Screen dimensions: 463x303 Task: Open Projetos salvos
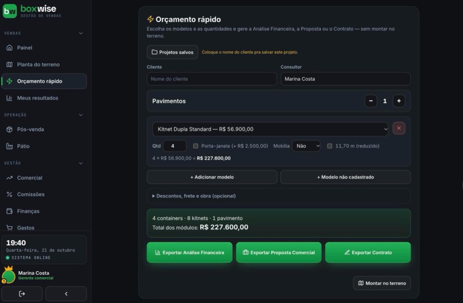173,52
